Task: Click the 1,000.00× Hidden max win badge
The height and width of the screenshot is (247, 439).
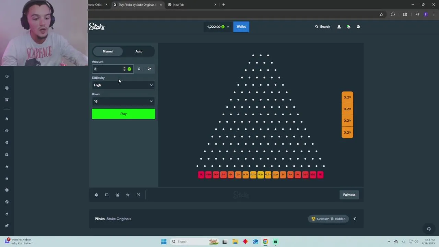Action: [x=328, y=219]
